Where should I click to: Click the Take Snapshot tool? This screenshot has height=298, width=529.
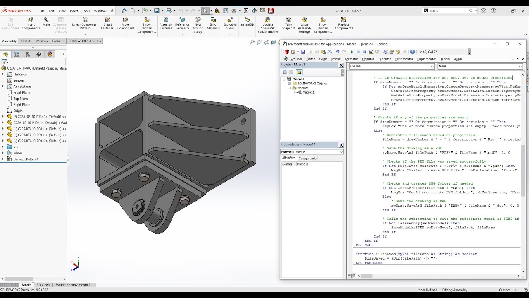coord(288,24)
